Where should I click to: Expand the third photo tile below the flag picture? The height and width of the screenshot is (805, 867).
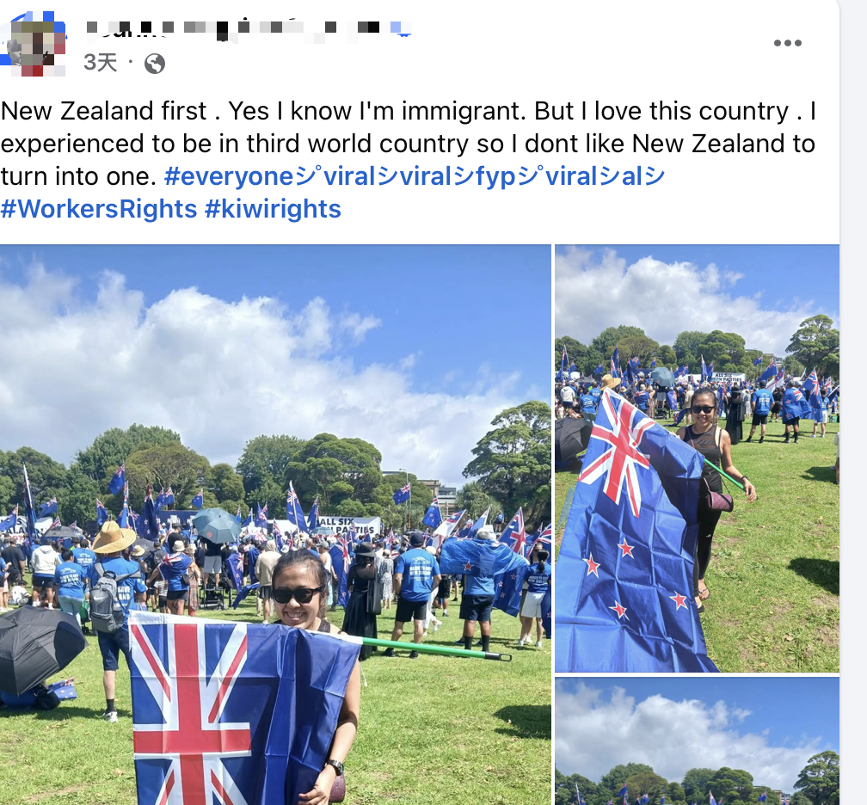[697, 740]
